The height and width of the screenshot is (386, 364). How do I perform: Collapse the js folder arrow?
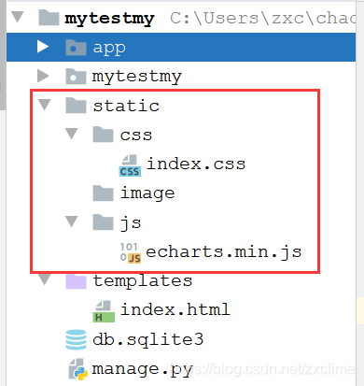(x=72, y=222)
